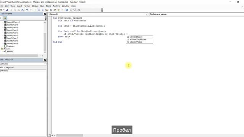Open Project Explorer via toolbar icon

point(51,10)
